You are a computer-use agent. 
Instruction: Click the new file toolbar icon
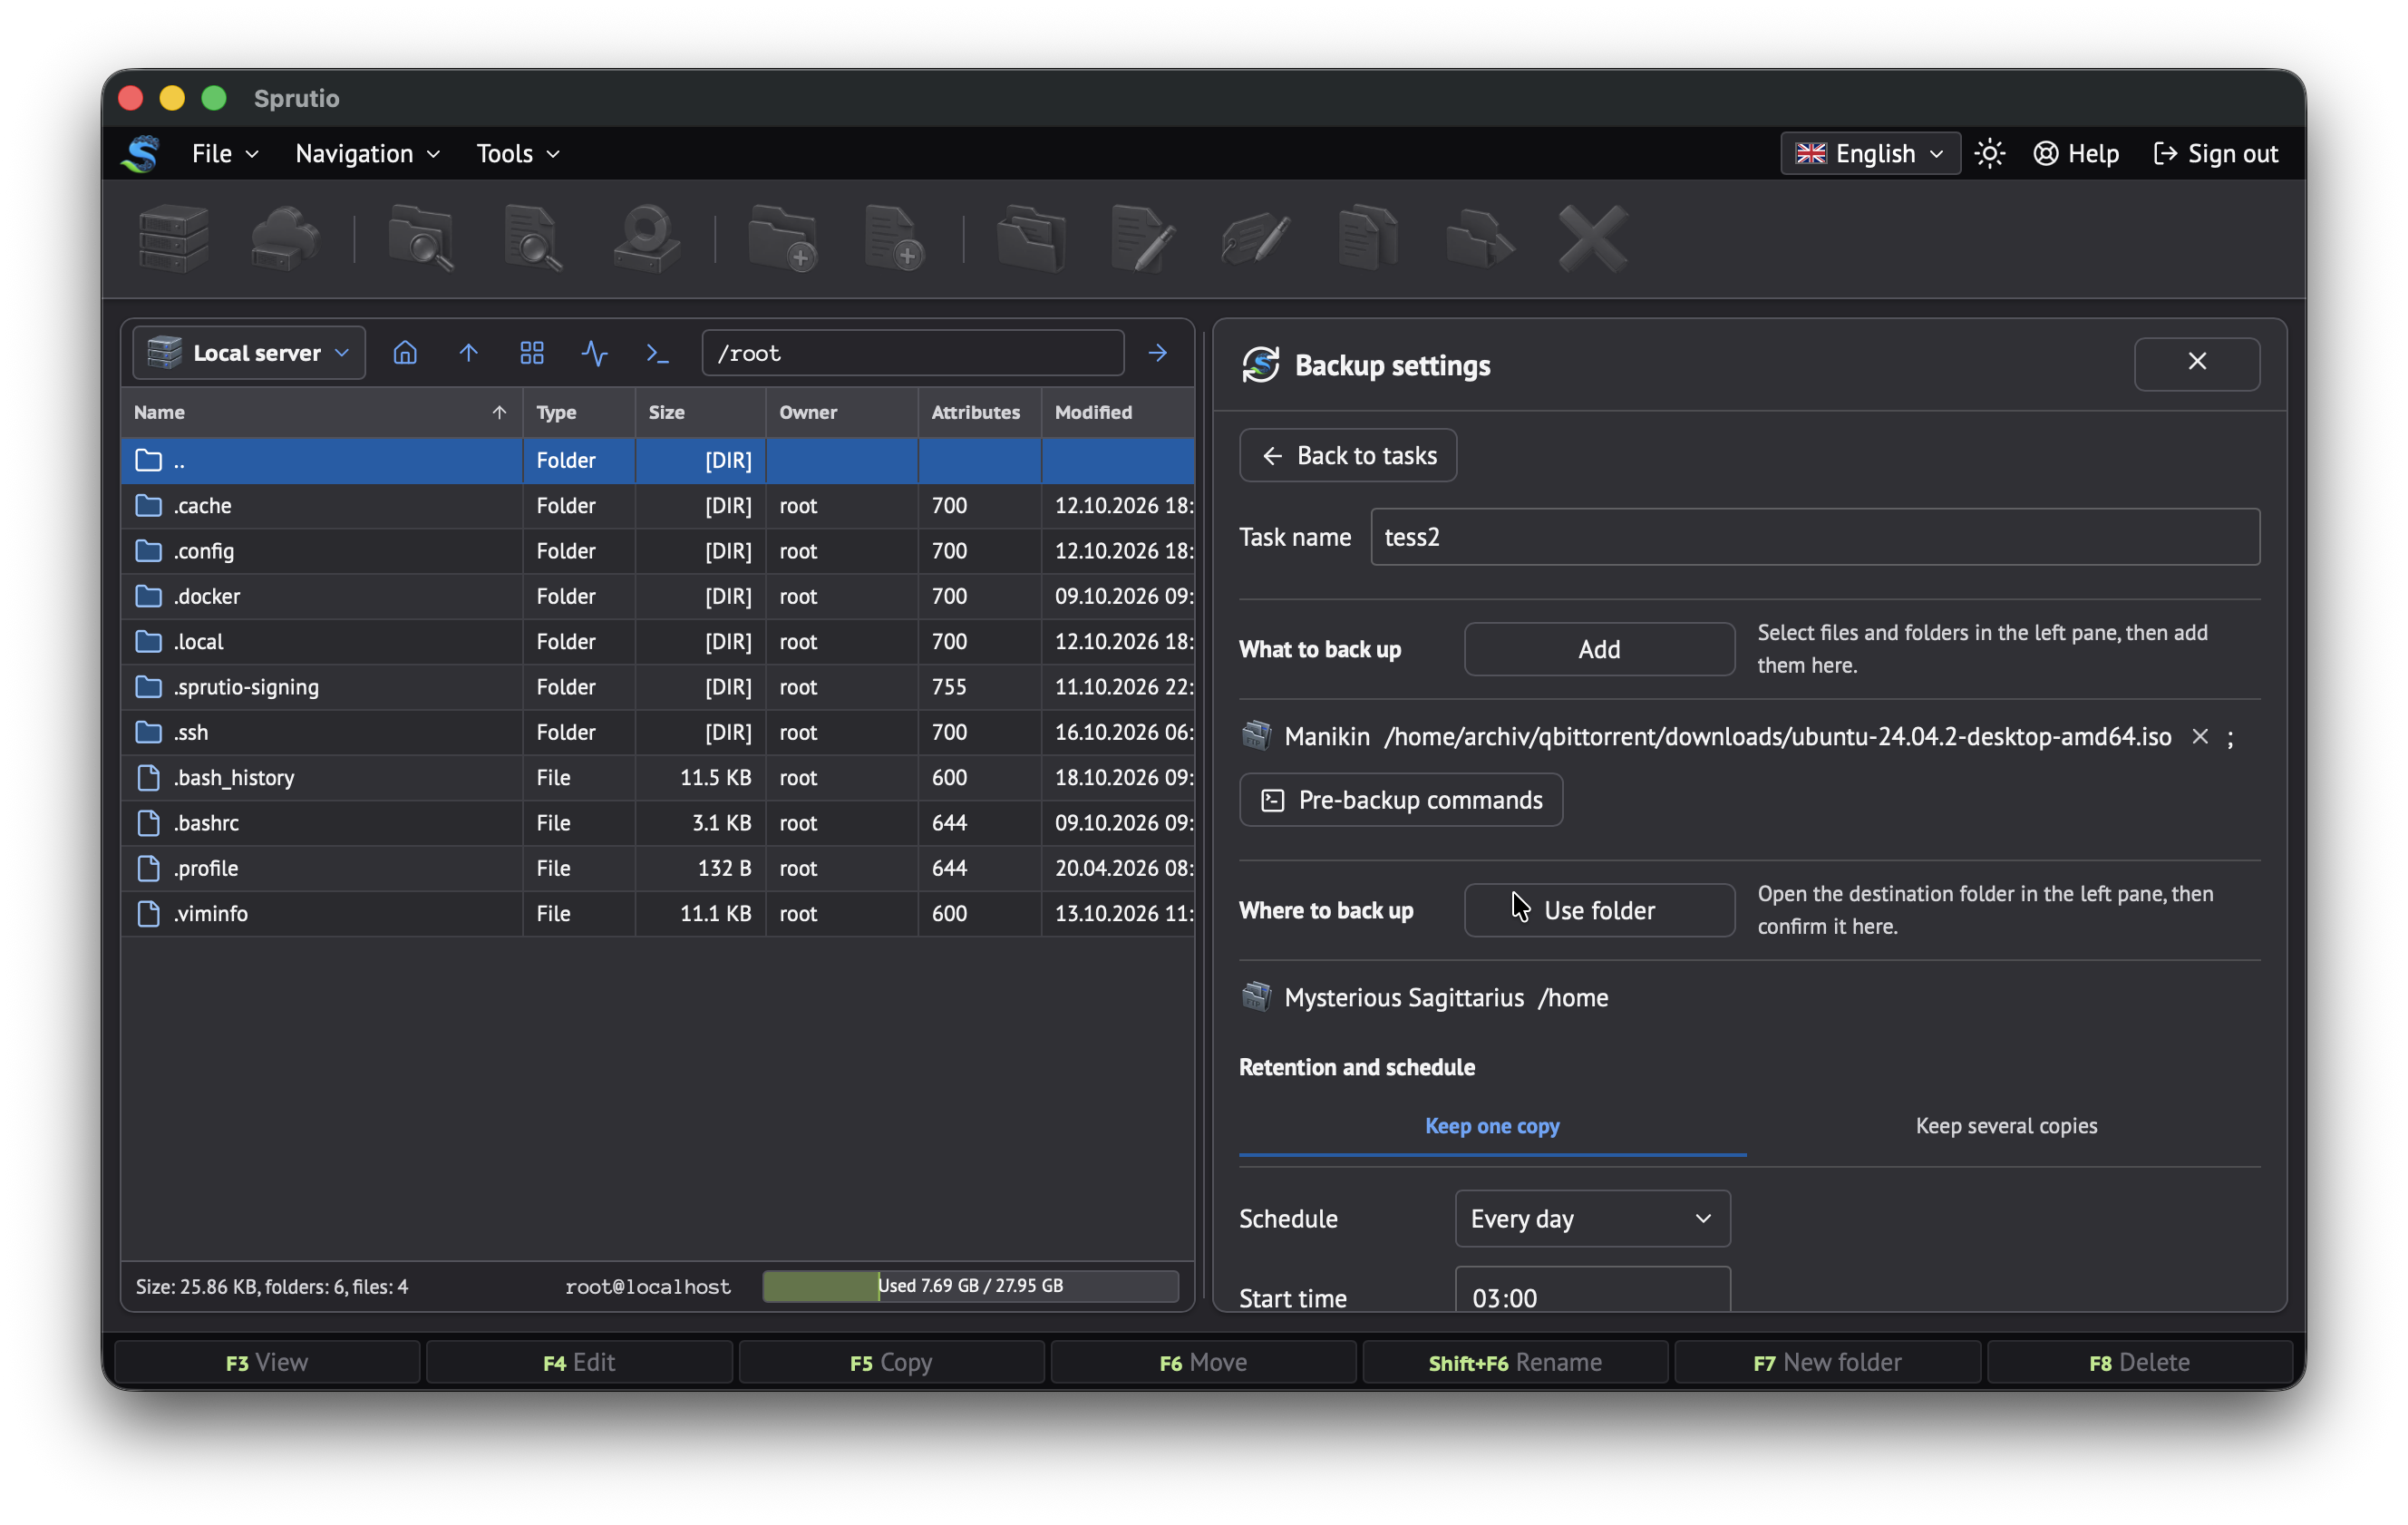click(895, 238)
